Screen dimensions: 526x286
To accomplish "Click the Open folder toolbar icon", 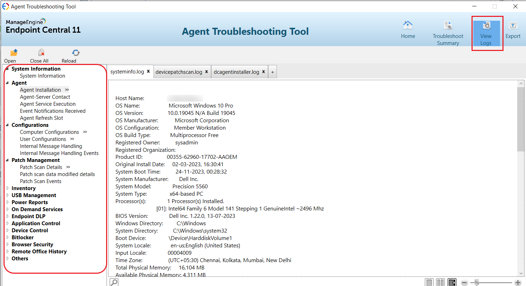I will click(x=13, y=53).
